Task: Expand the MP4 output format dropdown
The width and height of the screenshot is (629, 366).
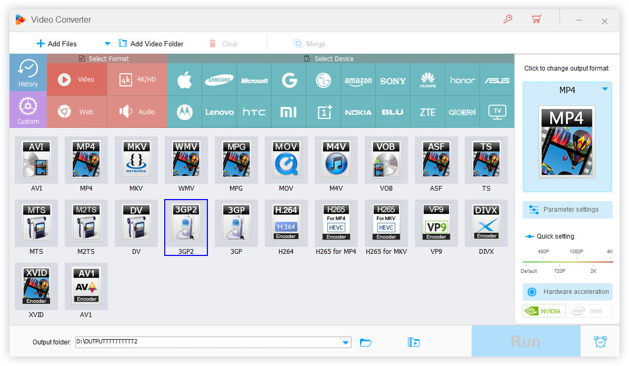Action: click(605, 89)
